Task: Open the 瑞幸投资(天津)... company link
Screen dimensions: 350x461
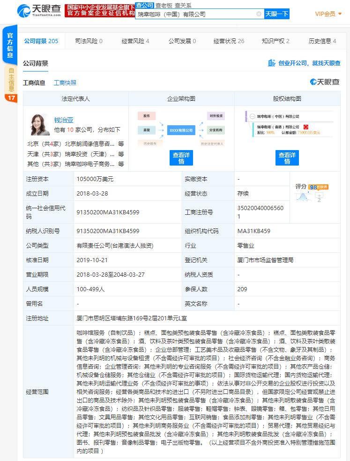Action: point(89,154)
